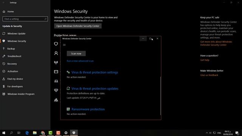Click the volume icon in system tray

click(x=211, y=133)
